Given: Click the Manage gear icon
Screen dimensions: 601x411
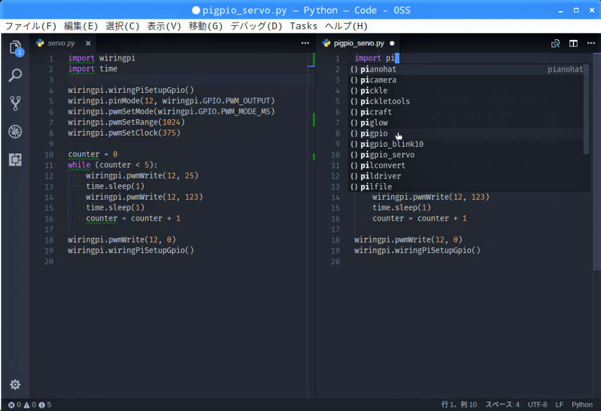Looking at the screenshot, I should tap(15, 385).
